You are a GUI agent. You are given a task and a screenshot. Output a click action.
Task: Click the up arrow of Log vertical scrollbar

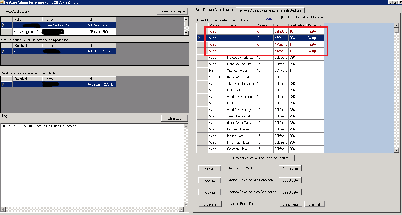(x=186, y=126)
